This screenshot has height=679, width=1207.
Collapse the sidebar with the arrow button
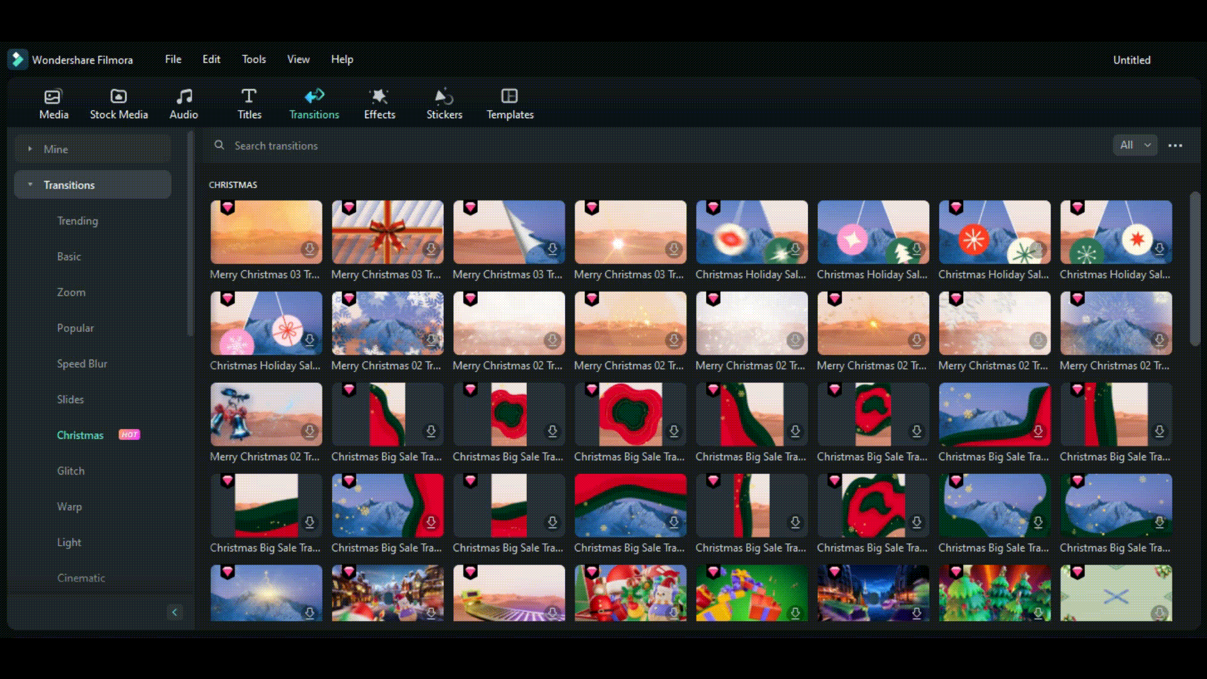click(175, 612)
